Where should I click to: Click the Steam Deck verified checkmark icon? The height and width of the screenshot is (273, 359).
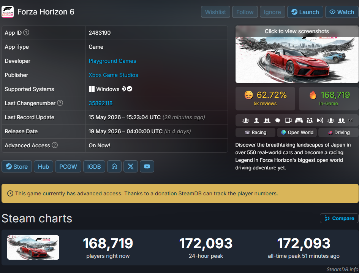(x=130, y=89)
